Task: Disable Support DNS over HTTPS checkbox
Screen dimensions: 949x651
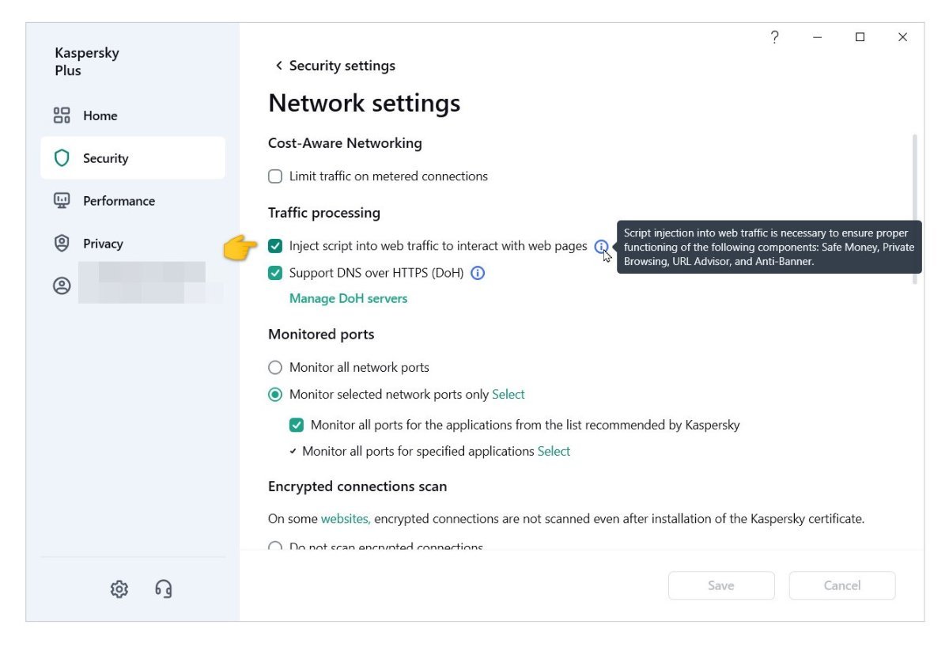Action: pyautogui.click(x=275, y=274)
